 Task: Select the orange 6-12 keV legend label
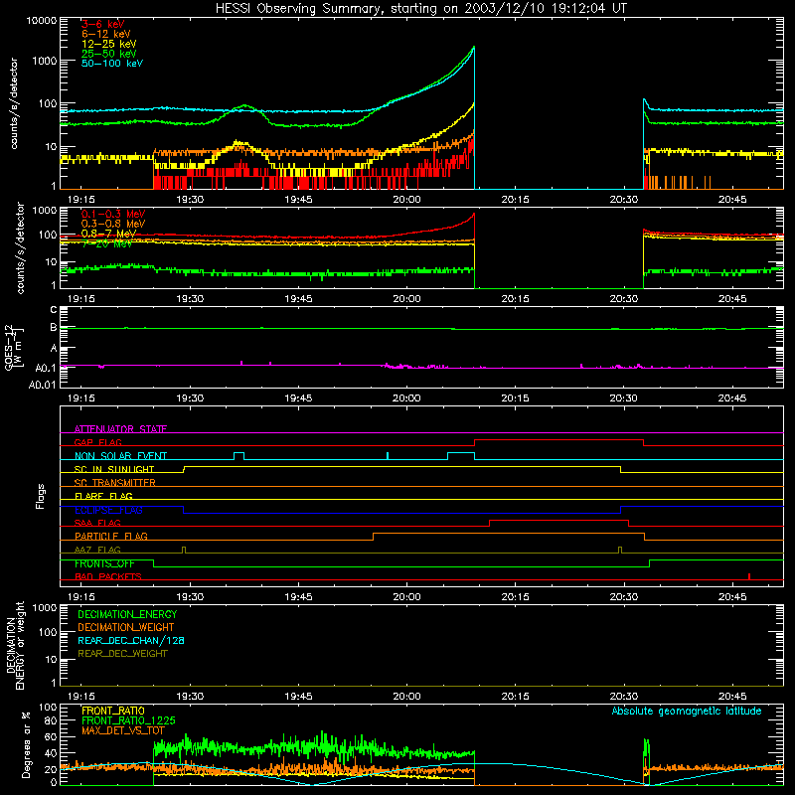tap(106, 34)
